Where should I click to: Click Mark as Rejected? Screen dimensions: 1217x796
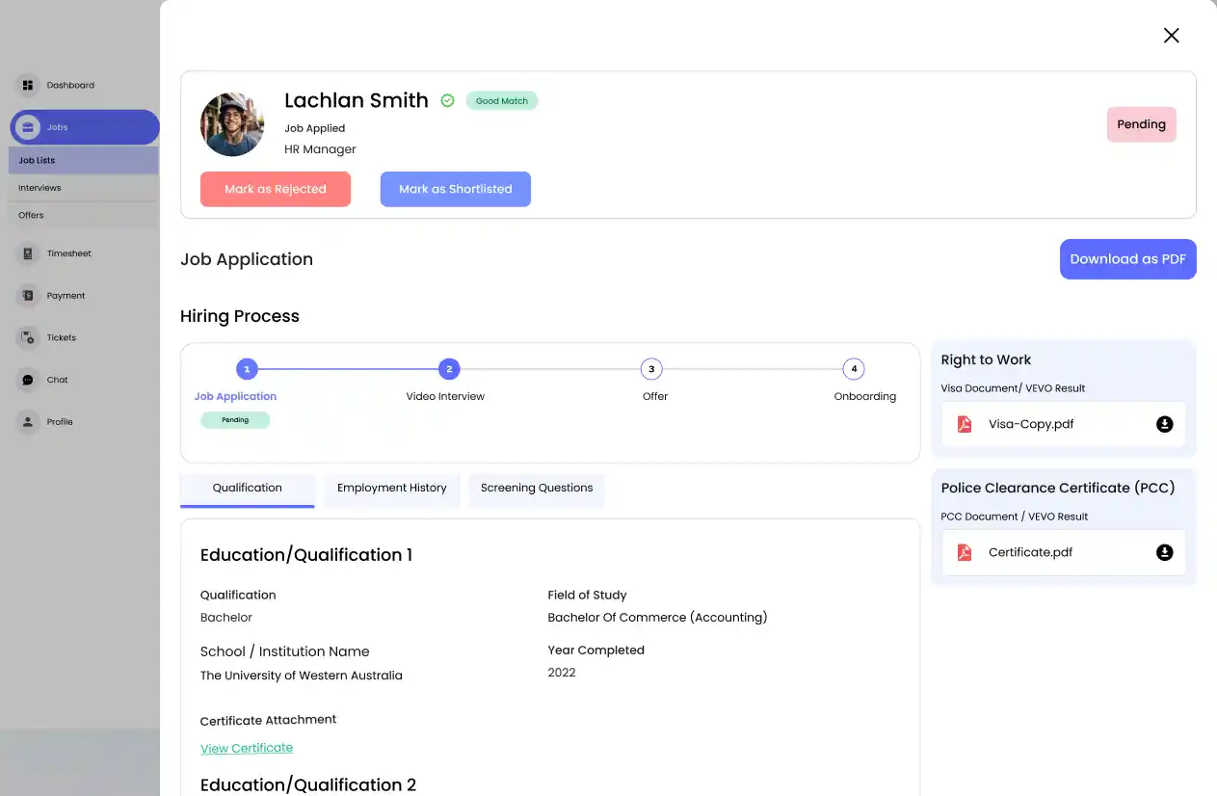coord(276,189)
